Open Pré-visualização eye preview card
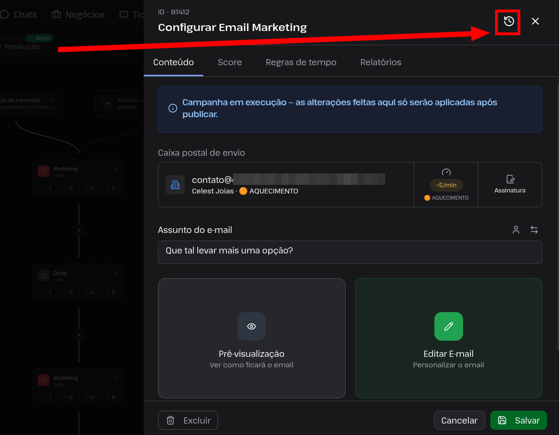 (252, 338)
